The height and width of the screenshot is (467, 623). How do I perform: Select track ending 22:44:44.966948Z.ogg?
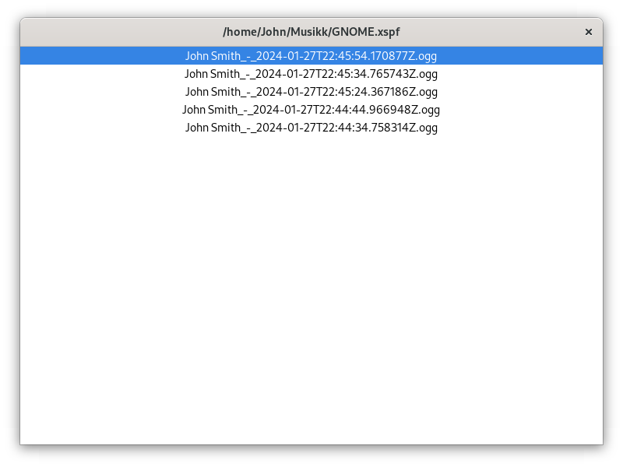311,110
